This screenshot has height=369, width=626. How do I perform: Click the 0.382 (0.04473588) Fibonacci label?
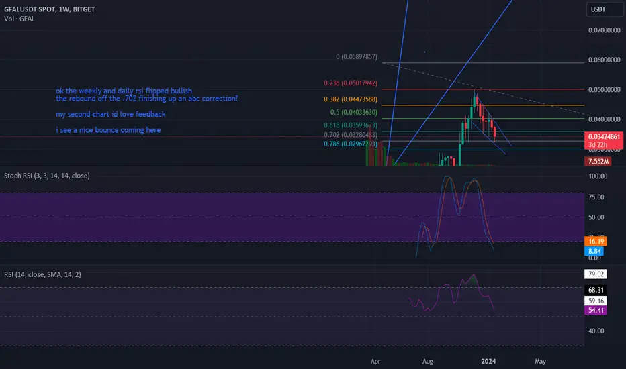pyautogui.click(x=351, y=99)
